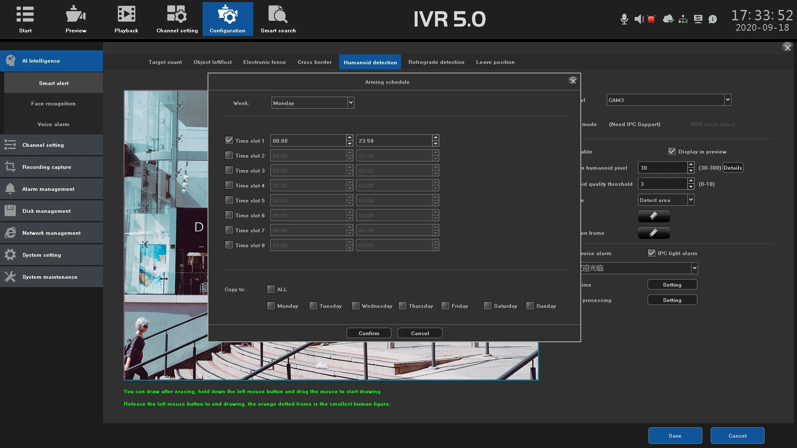Expand the Detect area dropdown

click(x=690, y=200)
